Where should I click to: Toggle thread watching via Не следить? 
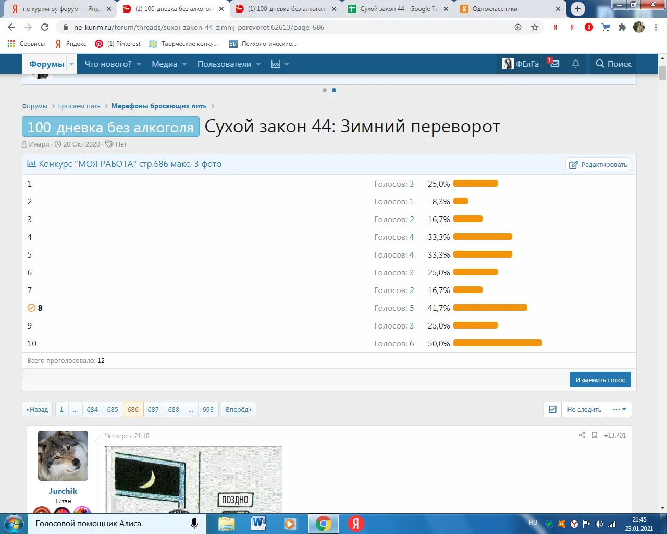click(x=584, y=409)
